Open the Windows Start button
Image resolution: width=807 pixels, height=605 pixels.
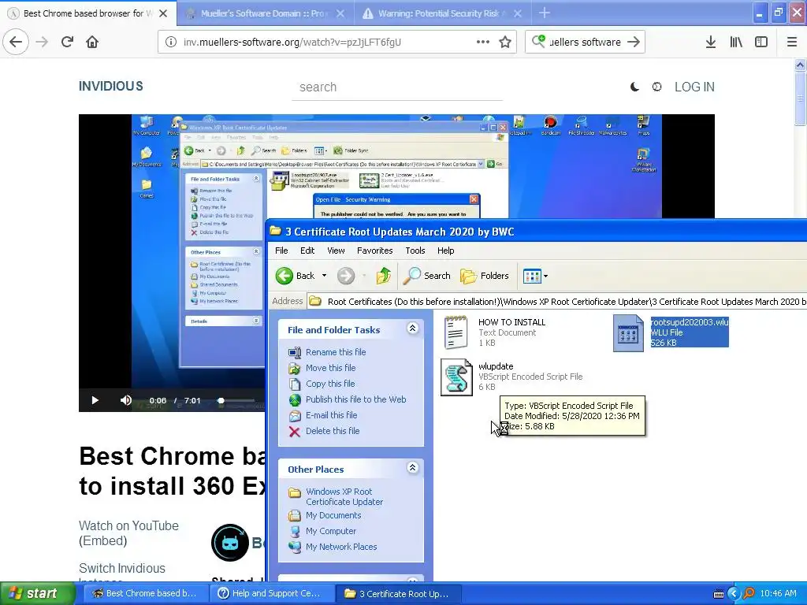[x=38, y=593]
